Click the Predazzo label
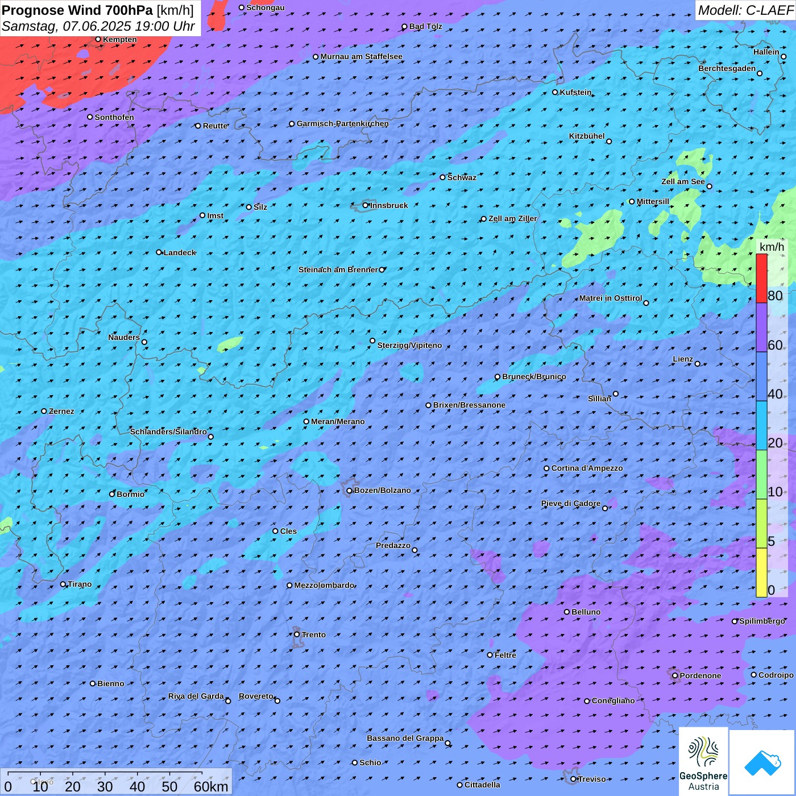This screenshot has height=796, width=796. click(393, 545)
